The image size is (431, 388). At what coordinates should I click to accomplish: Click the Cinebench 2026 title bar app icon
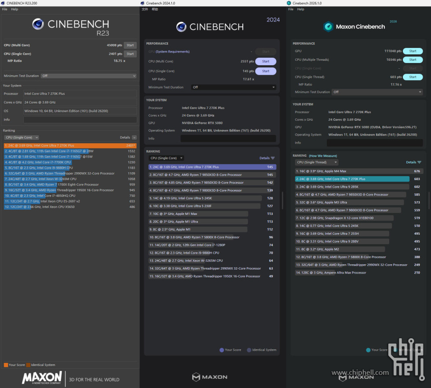[289, 3]
